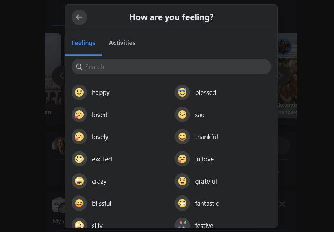Viewport: 334px width, 232px height.
Task: Choose the "in love" feeling
Action: click(204, 159)
